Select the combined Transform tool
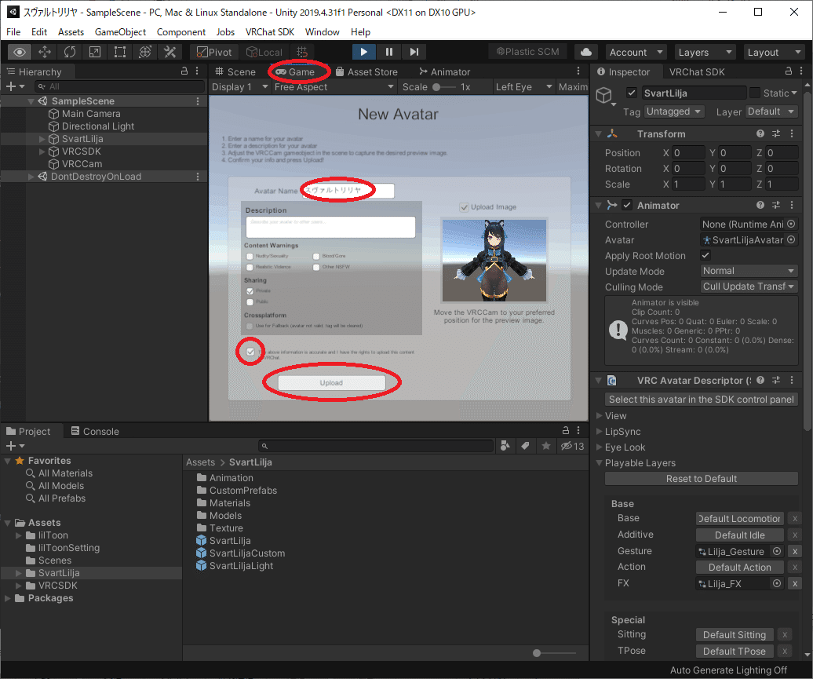 (x=145, y=52)
